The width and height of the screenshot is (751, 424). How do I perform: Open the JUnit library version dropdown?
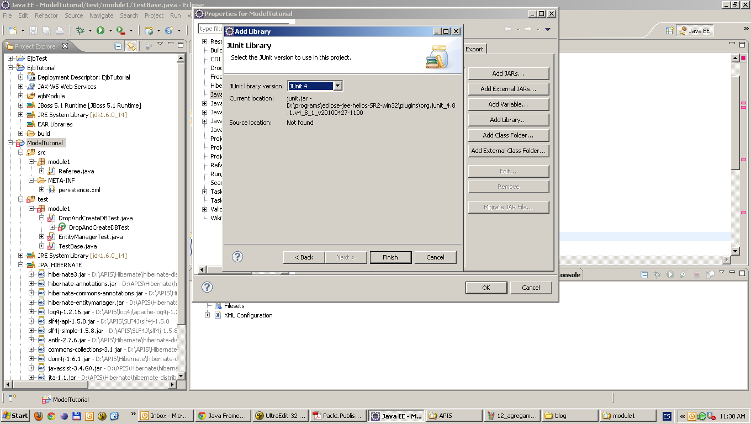click(337, 86)
